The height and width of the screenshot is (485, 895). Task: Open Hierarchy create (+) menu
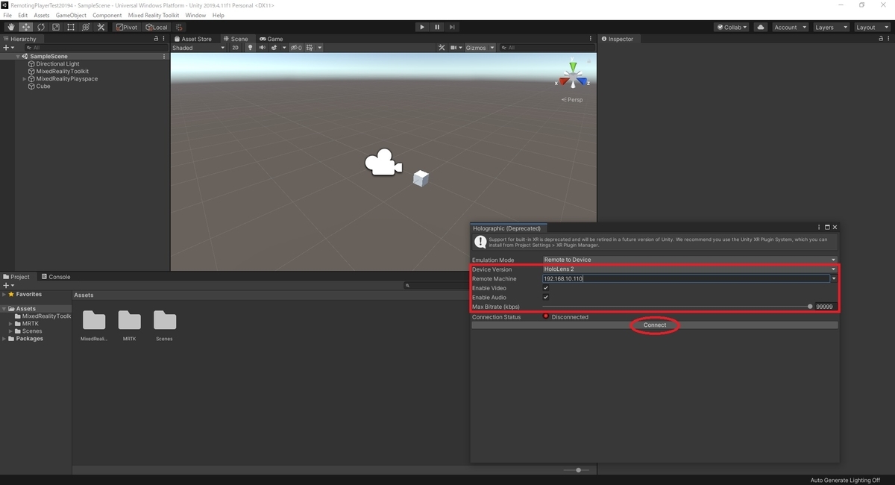[7, 48]
